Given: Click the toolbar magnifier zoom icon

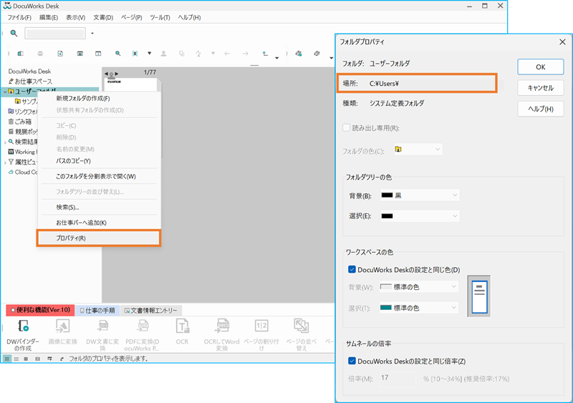Looking at the screenshot, I should pos(117,54).
